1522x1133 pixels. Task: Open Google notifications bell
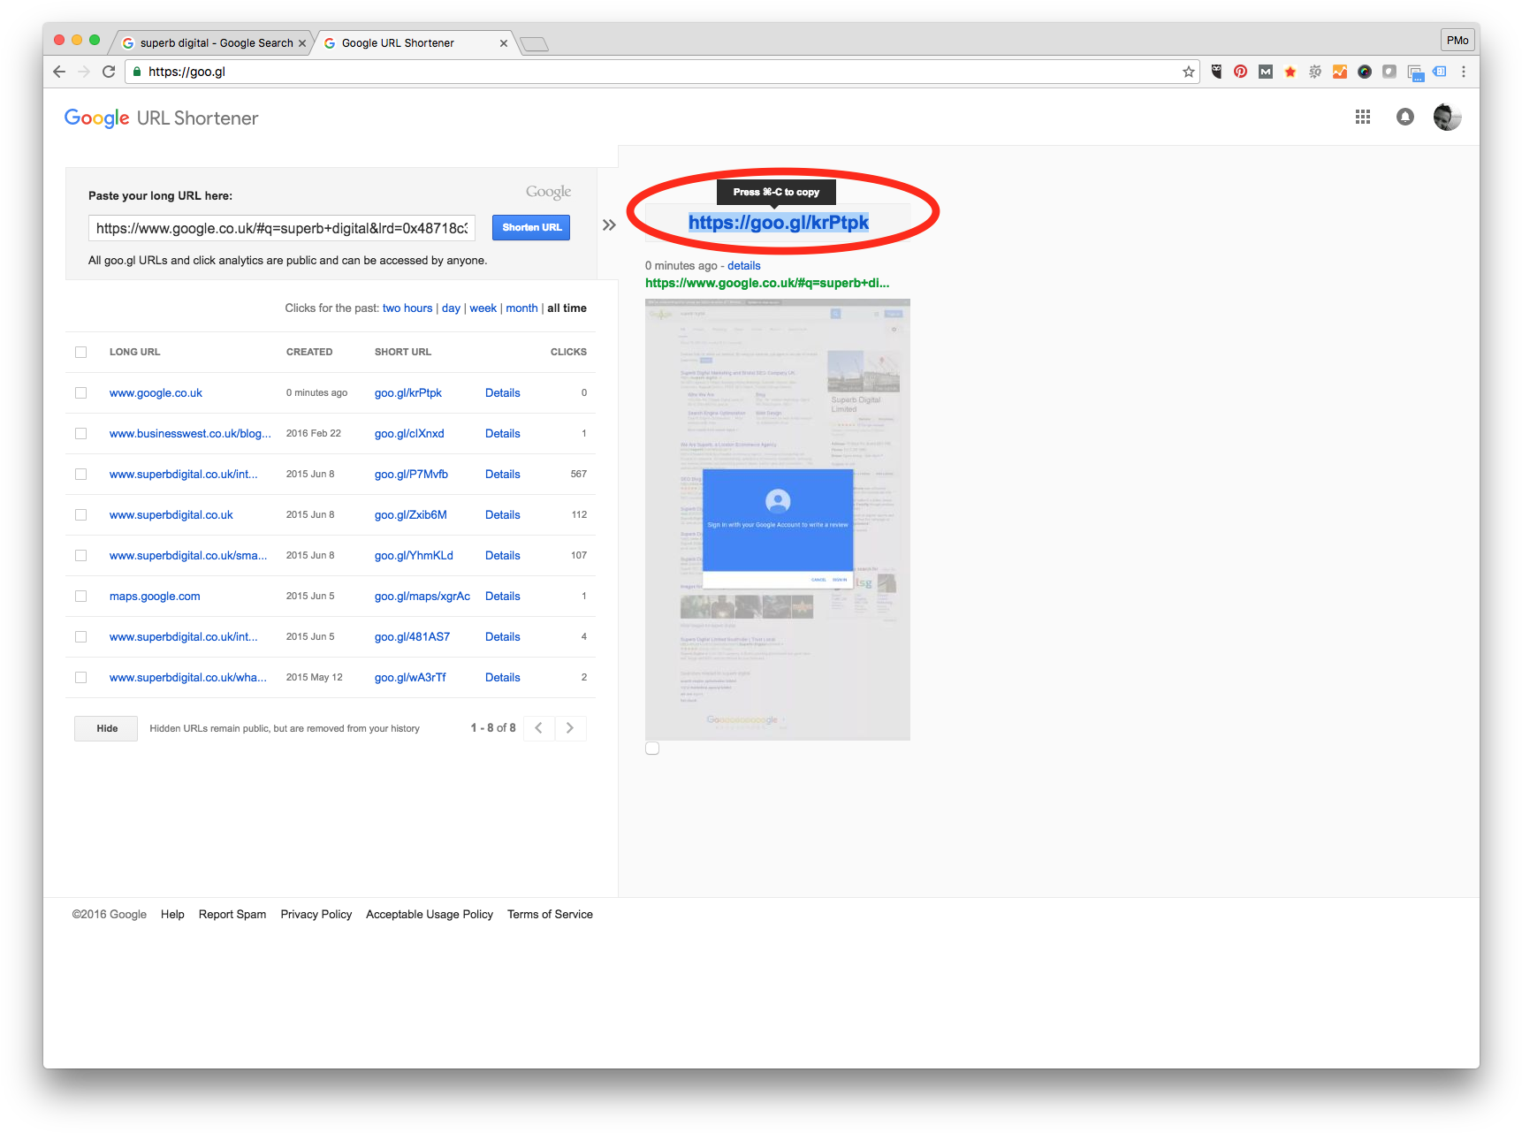[x=1405, y=117]
